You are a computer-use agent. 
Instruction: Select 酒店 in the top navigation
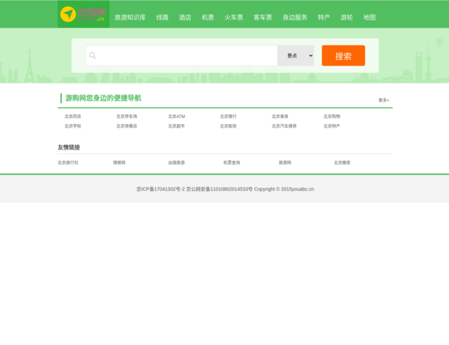[x=185, y=17]
